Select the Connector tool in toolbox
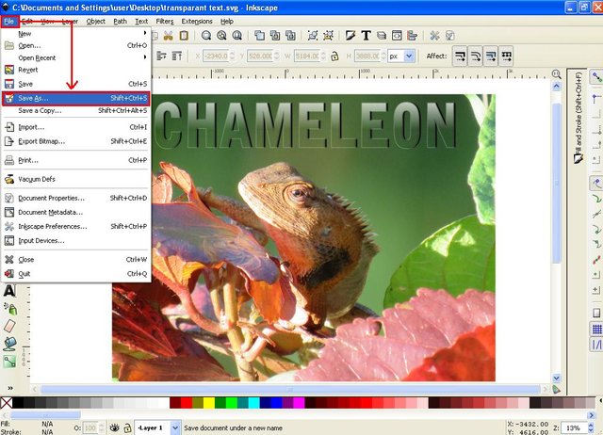 point(9,362)
